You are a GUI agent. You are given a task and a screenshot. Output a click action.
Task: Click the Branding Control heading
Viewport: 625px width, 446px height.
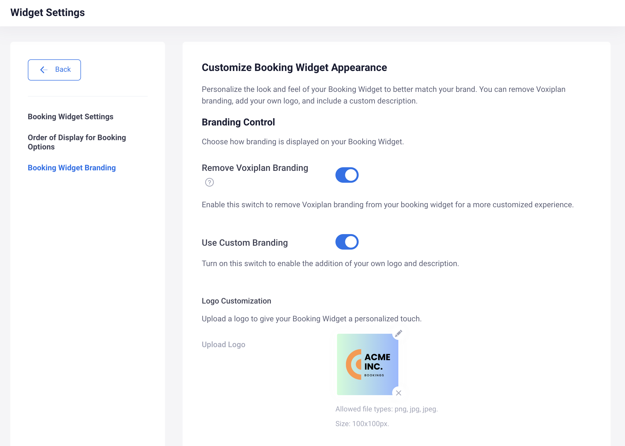238,122
